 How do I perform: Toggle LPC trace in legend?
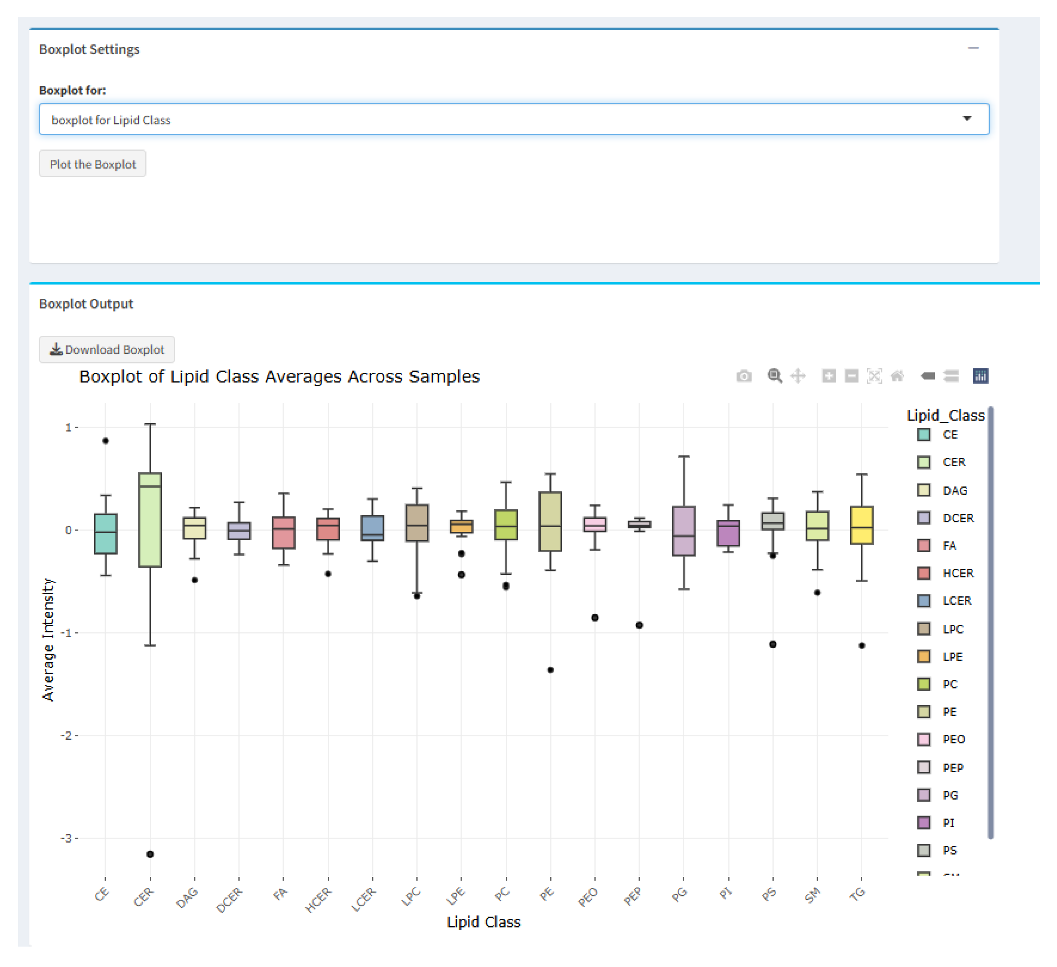(x=941, y=629)
